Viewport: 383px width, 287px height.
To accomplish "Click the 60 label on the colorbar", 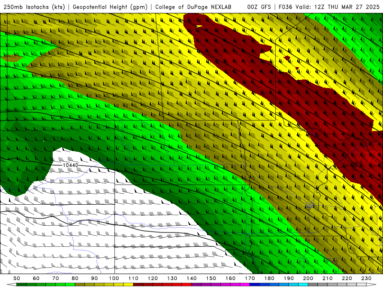I will (36, 278).
